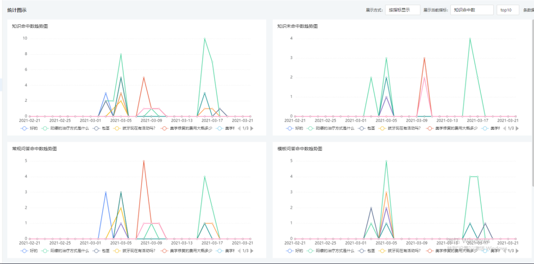
Task: Click the peak point at 10 in 知识命中数趋势图
Action: pos(204,39)
